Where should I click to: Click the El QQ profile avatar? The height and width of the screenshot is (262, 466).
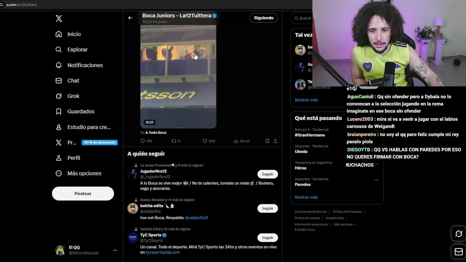[60, 250]
